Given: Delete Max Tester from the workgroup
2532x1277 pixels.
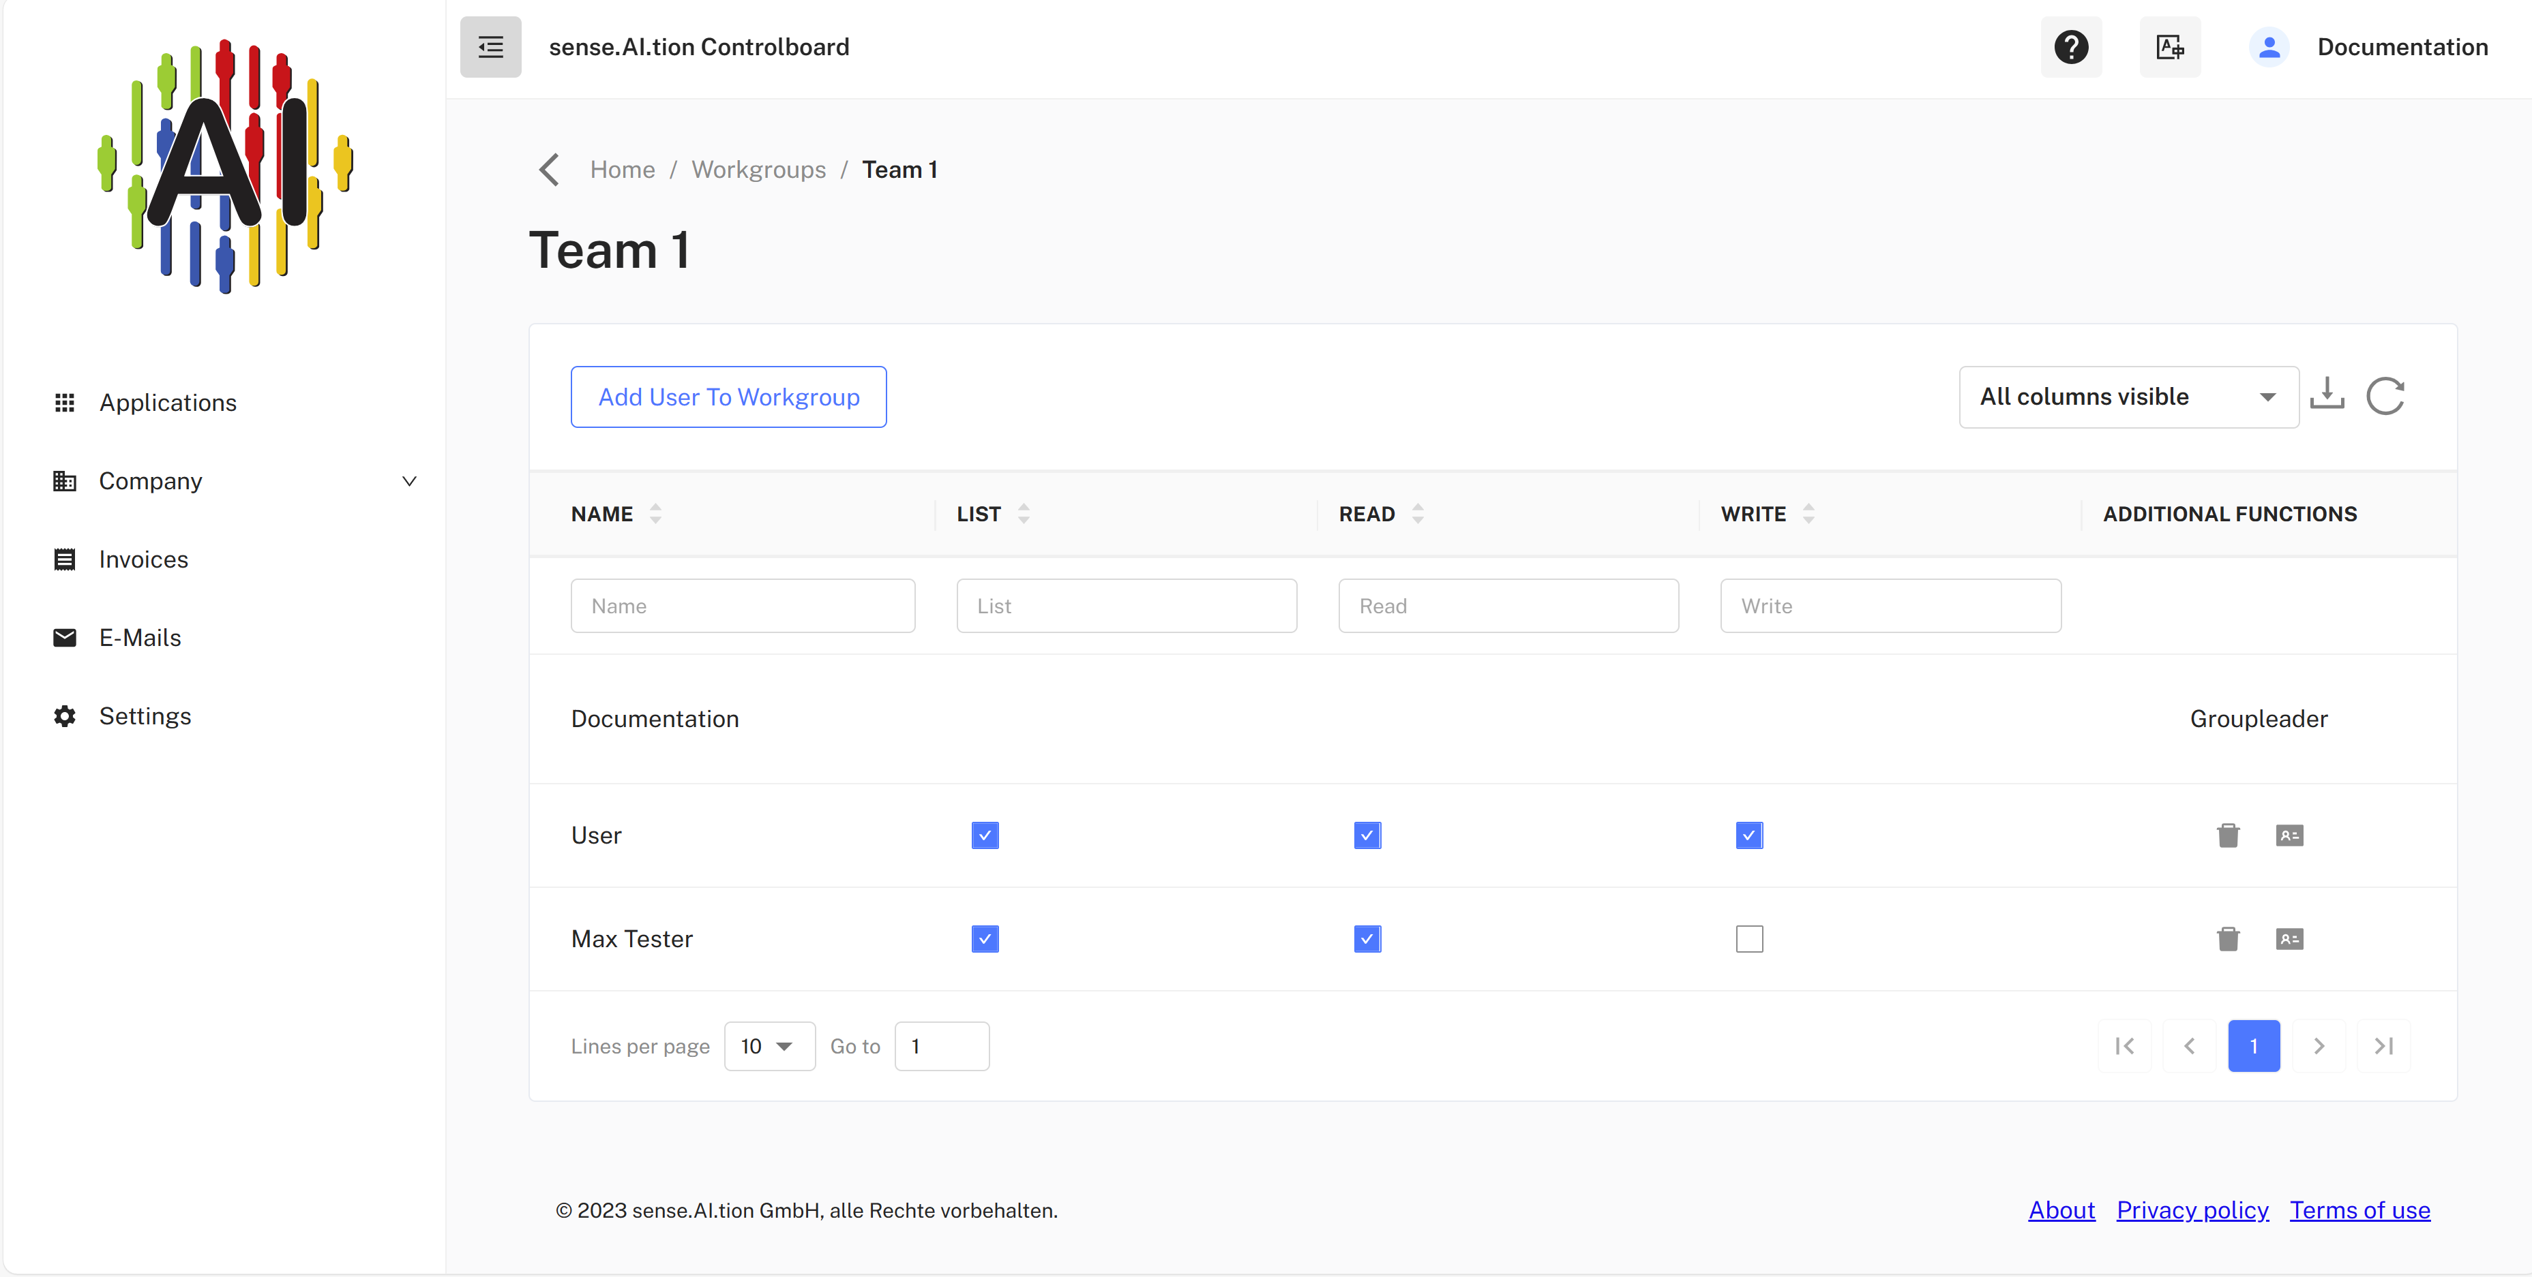Looking at the screenshot, I should (2227, 939).
